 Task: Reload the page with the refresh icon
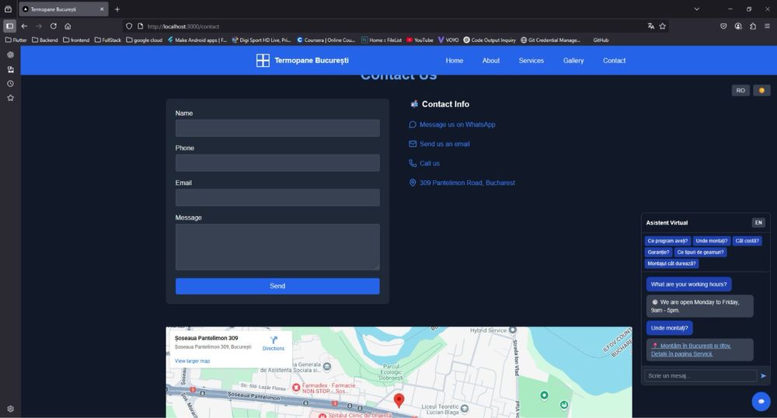coord(53,26)
